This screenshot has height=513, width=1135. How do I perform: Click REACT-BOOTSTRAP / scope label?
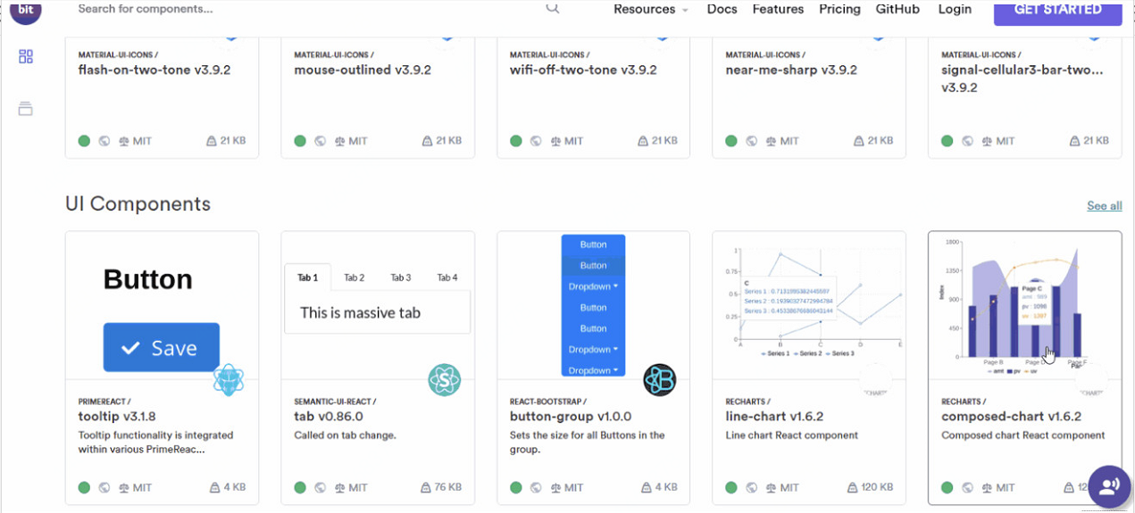[550, 401]
